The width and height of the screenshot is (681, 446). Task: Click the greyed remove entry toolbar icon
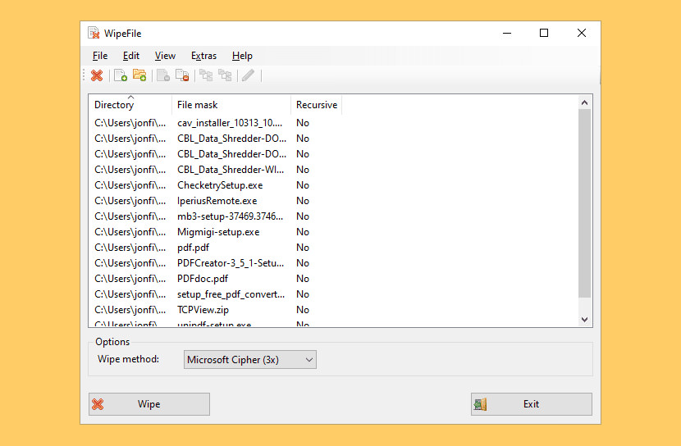pos(163,75)
